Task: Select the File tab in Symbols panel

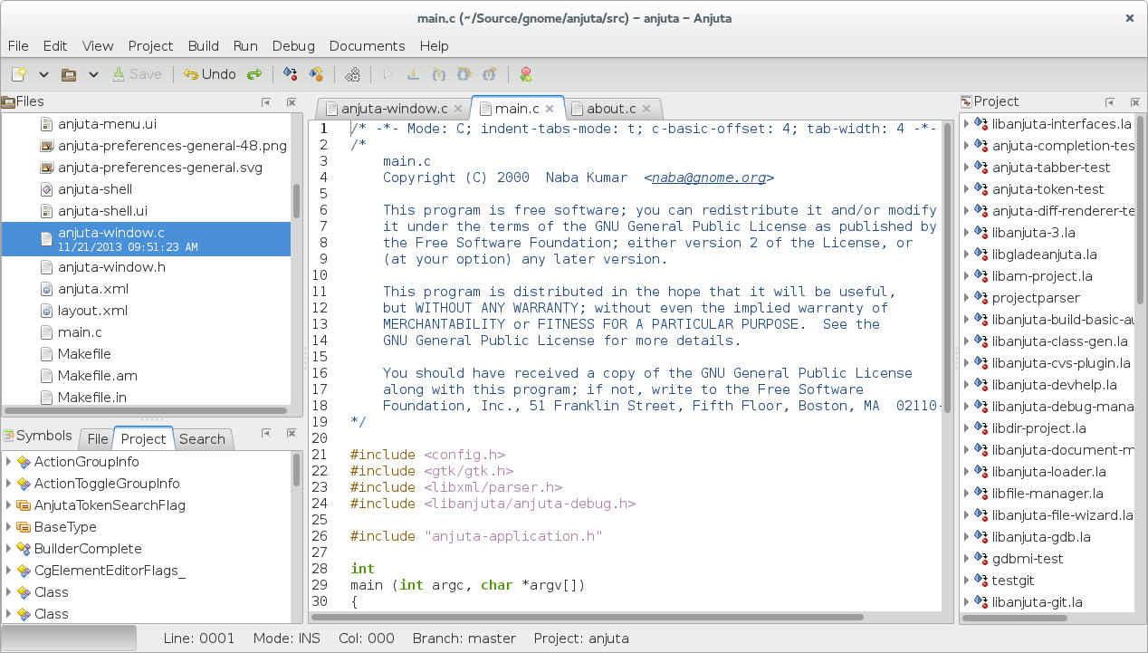Action: (x=98, y=439)
